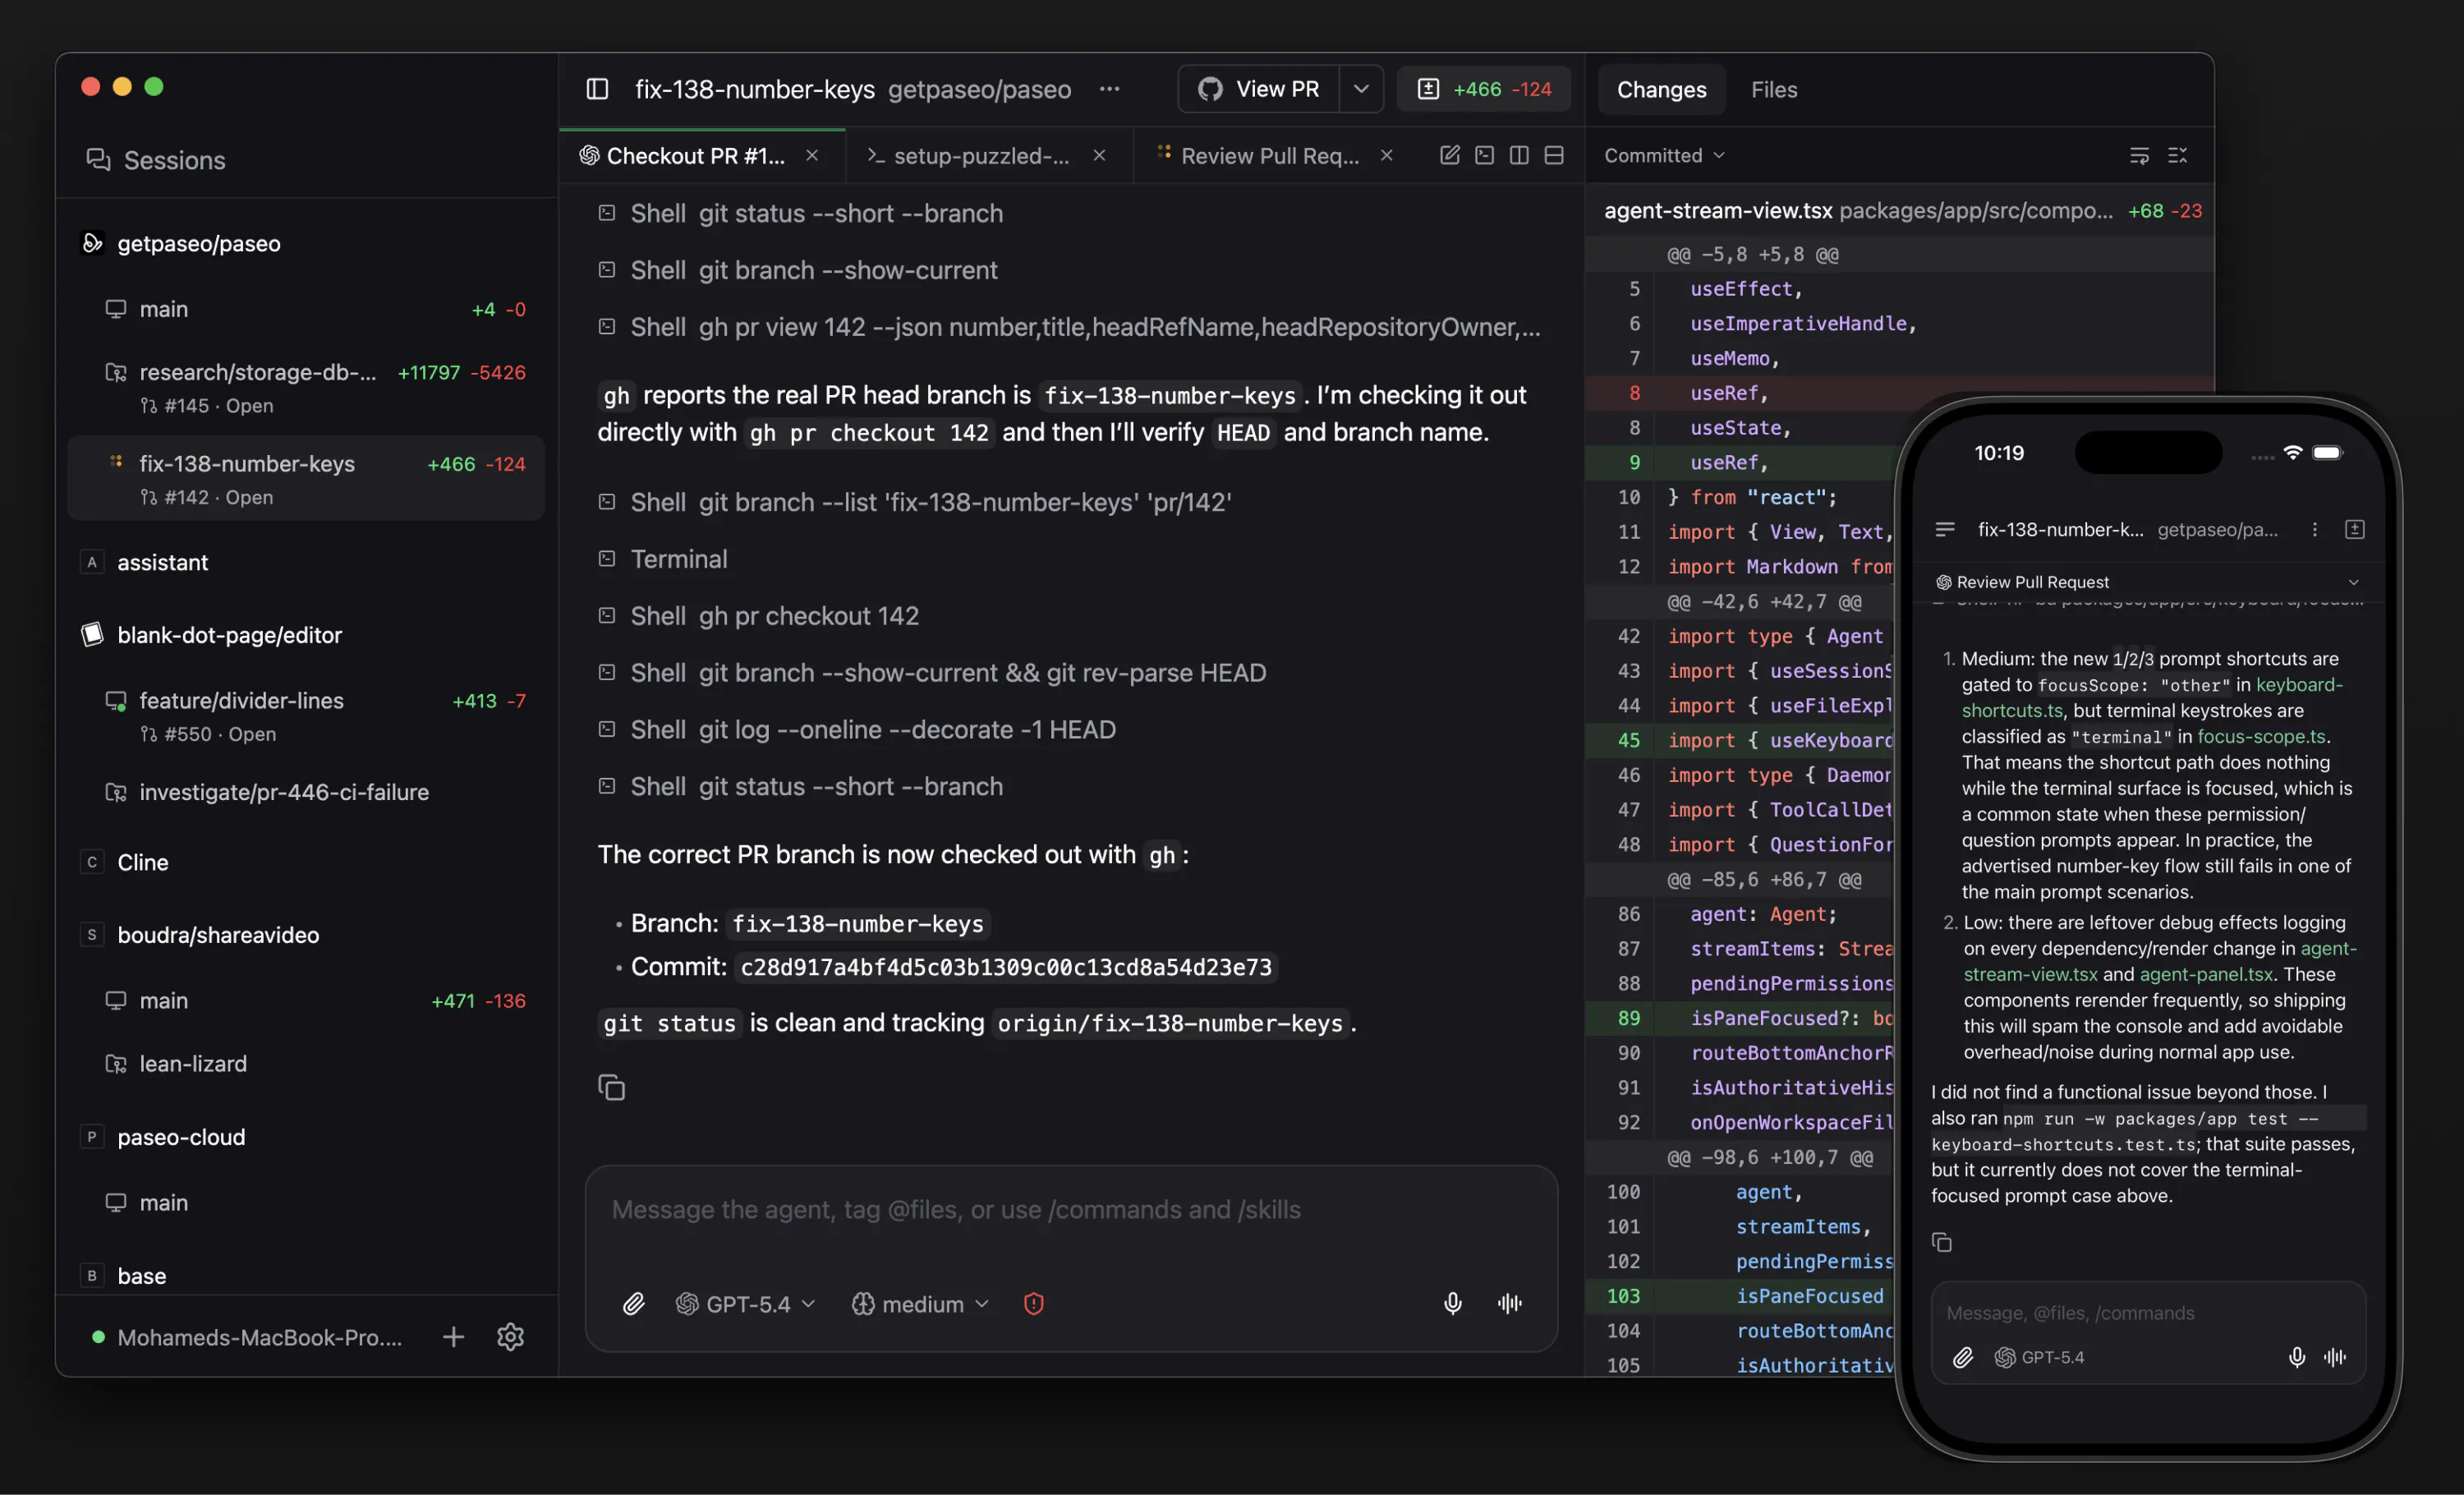Viewport: 2464px width, 1495px height.
Task: Click the copy icon in phone chat
Action: (1941, 1242)
